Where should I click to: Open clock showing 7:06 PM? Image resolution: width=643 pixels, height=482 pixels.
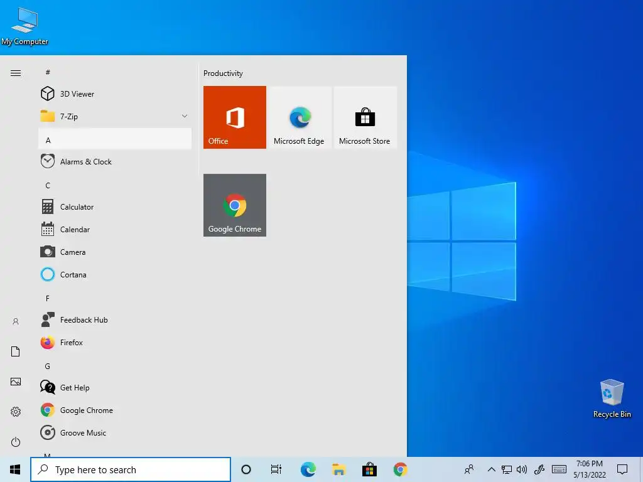click(590, 469)
